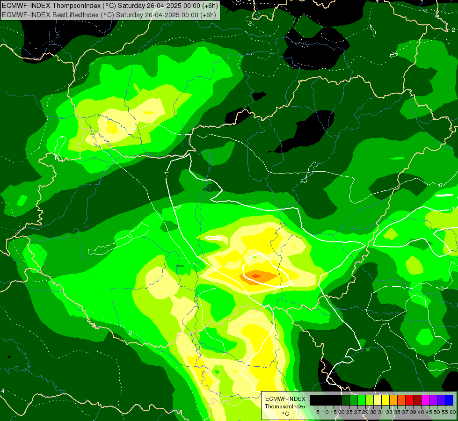458x421 pixels.
Task: Click the legend scale value '25'
Action: click(349, 412)
